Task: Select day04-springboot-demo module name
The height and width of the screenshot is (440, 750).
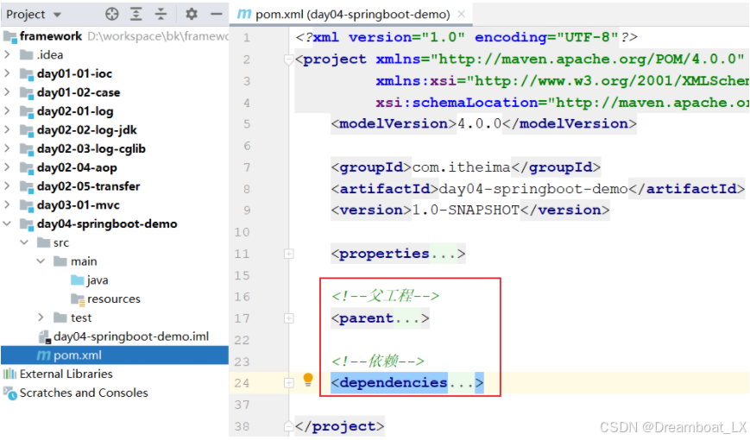Action: [107, 223]
